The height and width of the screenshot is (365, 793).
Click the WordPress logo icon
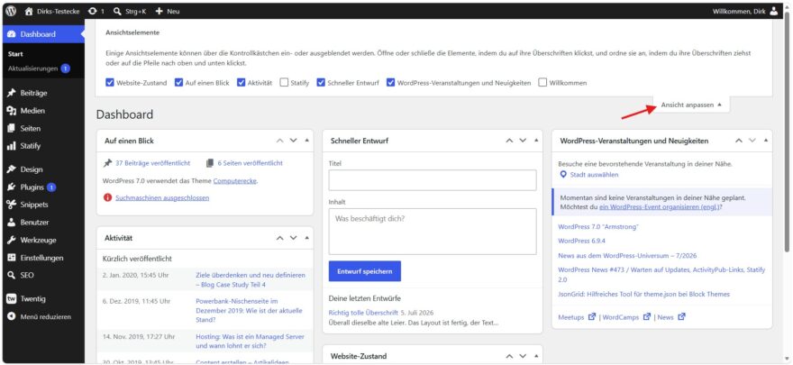(11, 11)
